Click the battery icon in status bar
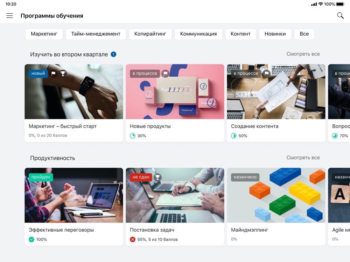Image resolution: width=350 pixels, height=262 pixels. (341, 4)
